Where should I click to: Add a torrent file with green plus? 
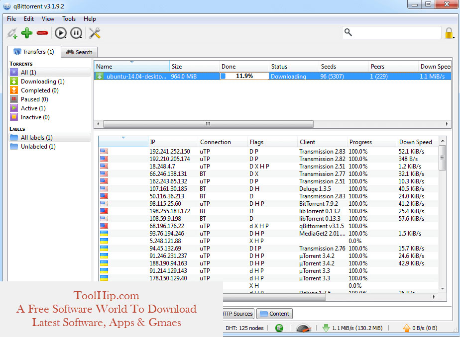coord(27,33)
